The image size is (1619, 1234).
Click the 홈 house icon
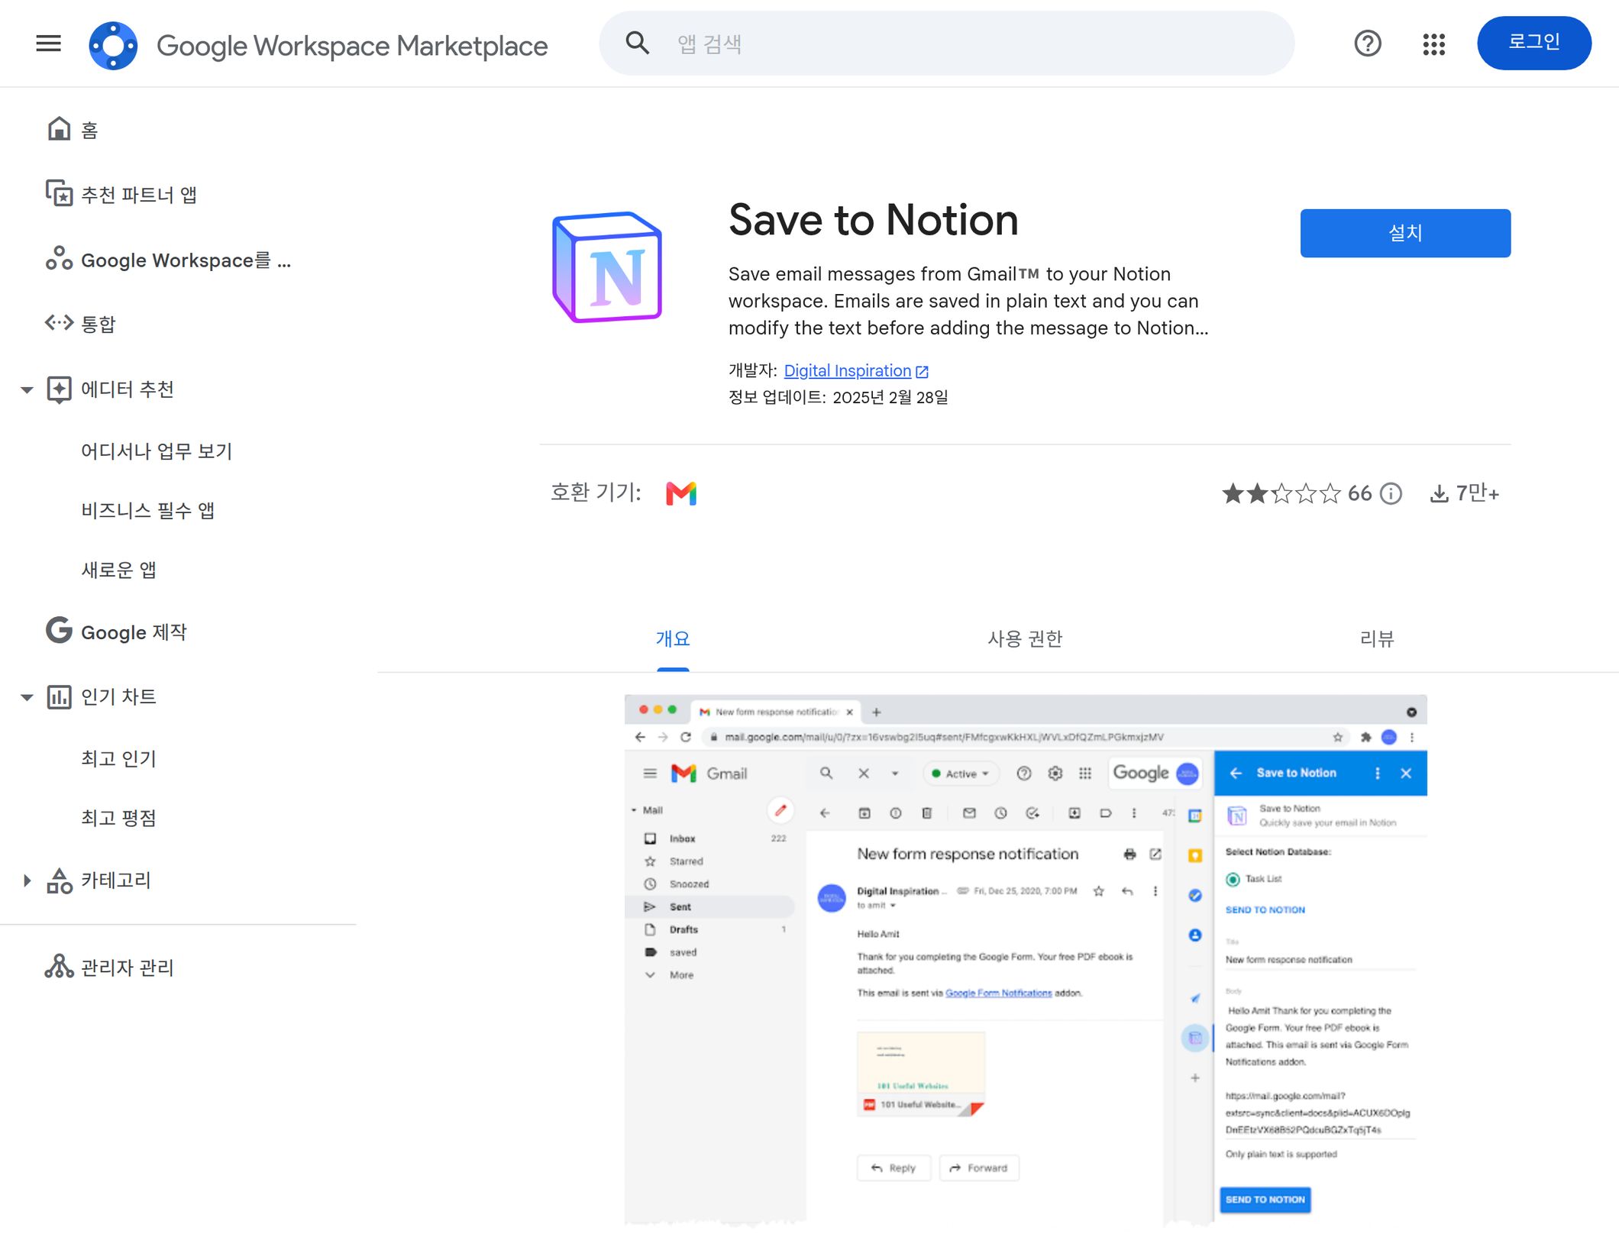click(59, 129)
